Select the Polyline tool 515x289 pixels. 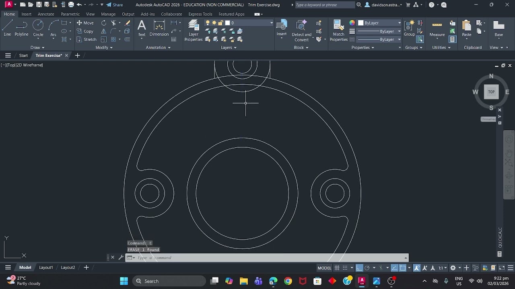pos(22,29)
